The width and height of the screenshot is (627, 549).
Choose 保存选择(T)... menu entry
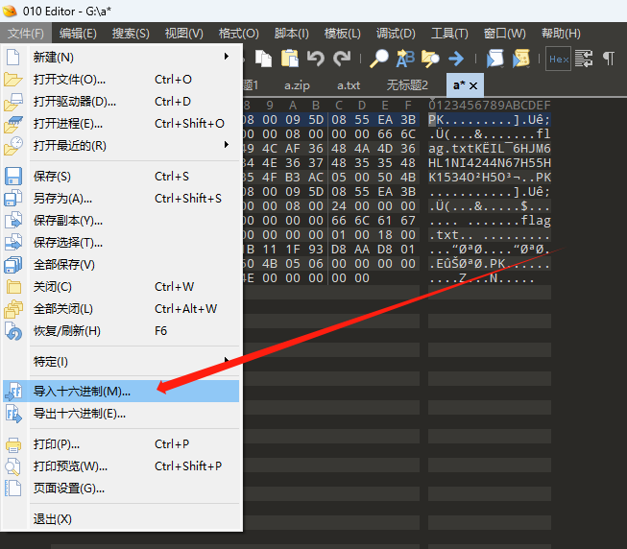(x=121, y=243)
